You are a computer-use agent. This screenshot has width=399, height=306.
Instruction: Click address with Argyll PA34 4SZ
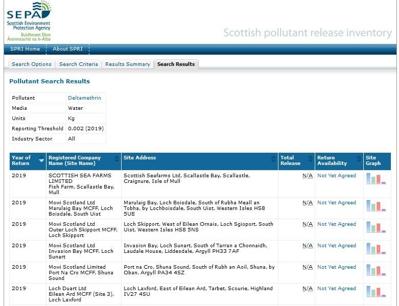click(x=199, y=270)
